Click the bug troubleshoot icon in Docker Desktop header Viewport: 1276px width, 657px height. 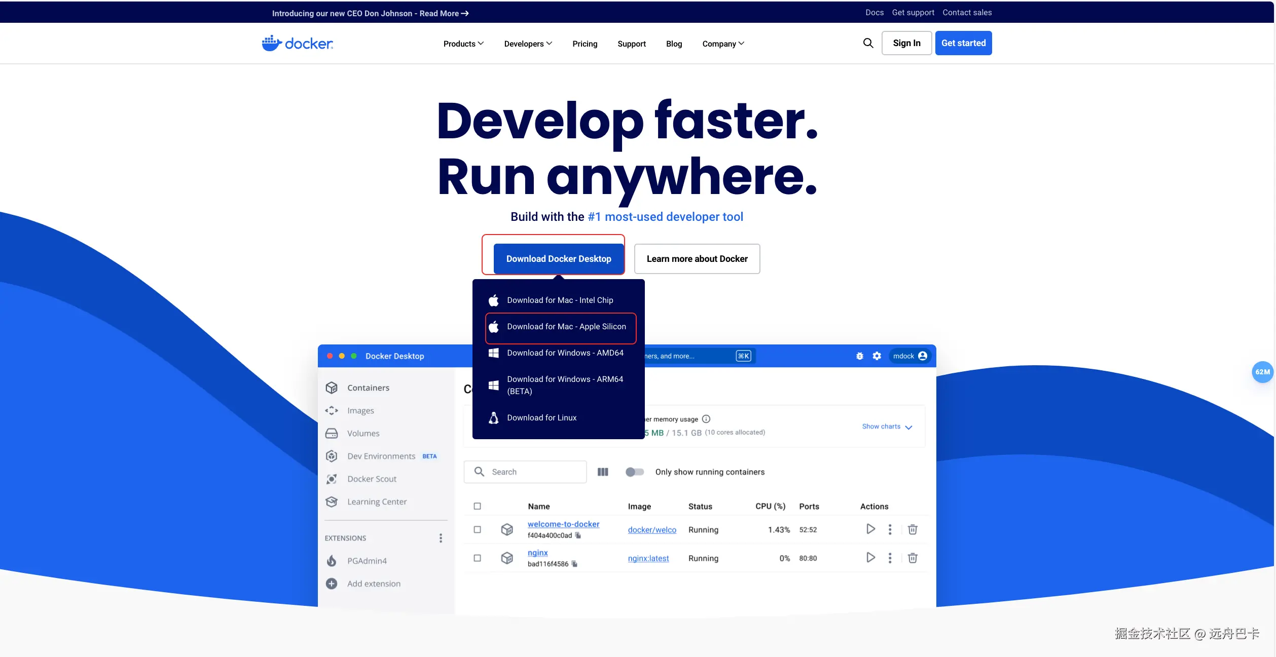point(859,356)
